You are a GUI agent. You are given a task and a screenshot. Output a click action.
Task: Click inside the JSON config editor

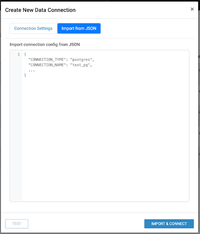tap(99, 126)
